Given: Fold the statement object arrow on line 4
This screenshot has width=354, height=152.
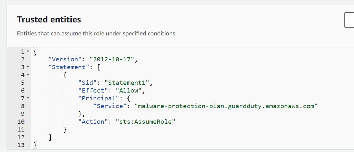Looking at the screenshot, I should [x=28, y=75].
